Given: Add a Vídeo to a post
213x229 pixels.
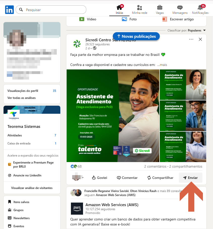Looking at the screenshot, I should [88, 19].
